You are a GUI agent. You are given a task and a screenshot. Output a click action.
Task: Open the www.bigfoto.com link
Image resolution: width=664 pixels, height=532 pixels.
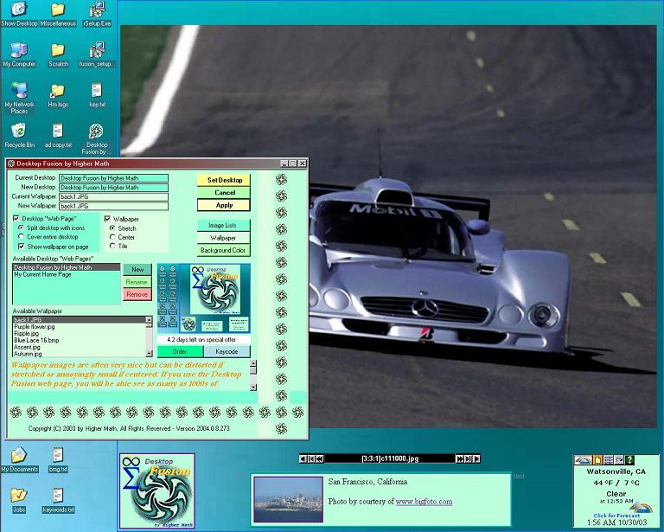424,502
